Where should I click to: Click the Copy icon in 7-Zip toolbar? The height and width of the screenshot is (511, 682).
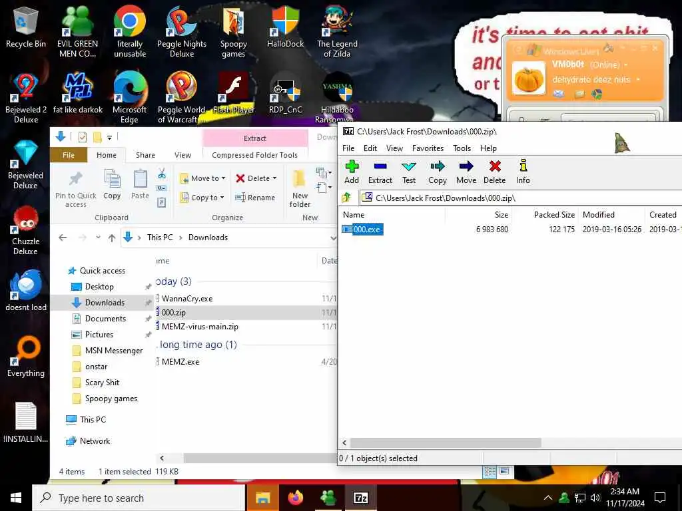pyautogui.click(x=438, y=172)
